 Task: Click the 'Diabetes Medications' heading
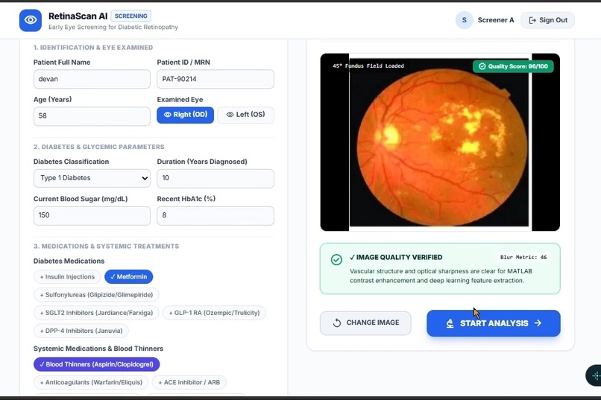[x=69, y=261]
